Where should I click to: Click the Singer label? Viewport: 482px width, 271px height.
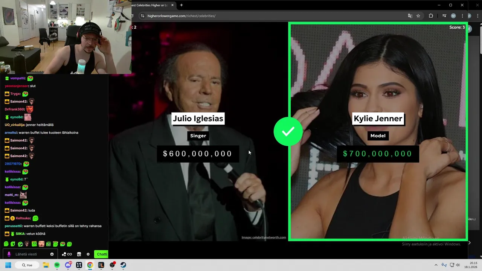(x=198, y=136)
